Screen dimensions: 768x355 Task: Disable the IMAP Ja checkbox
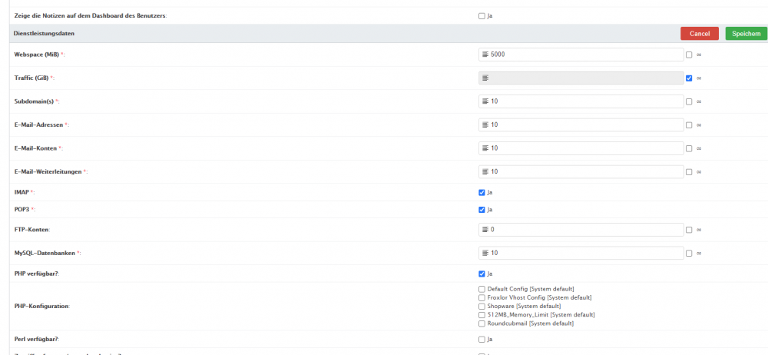[482, 192]
